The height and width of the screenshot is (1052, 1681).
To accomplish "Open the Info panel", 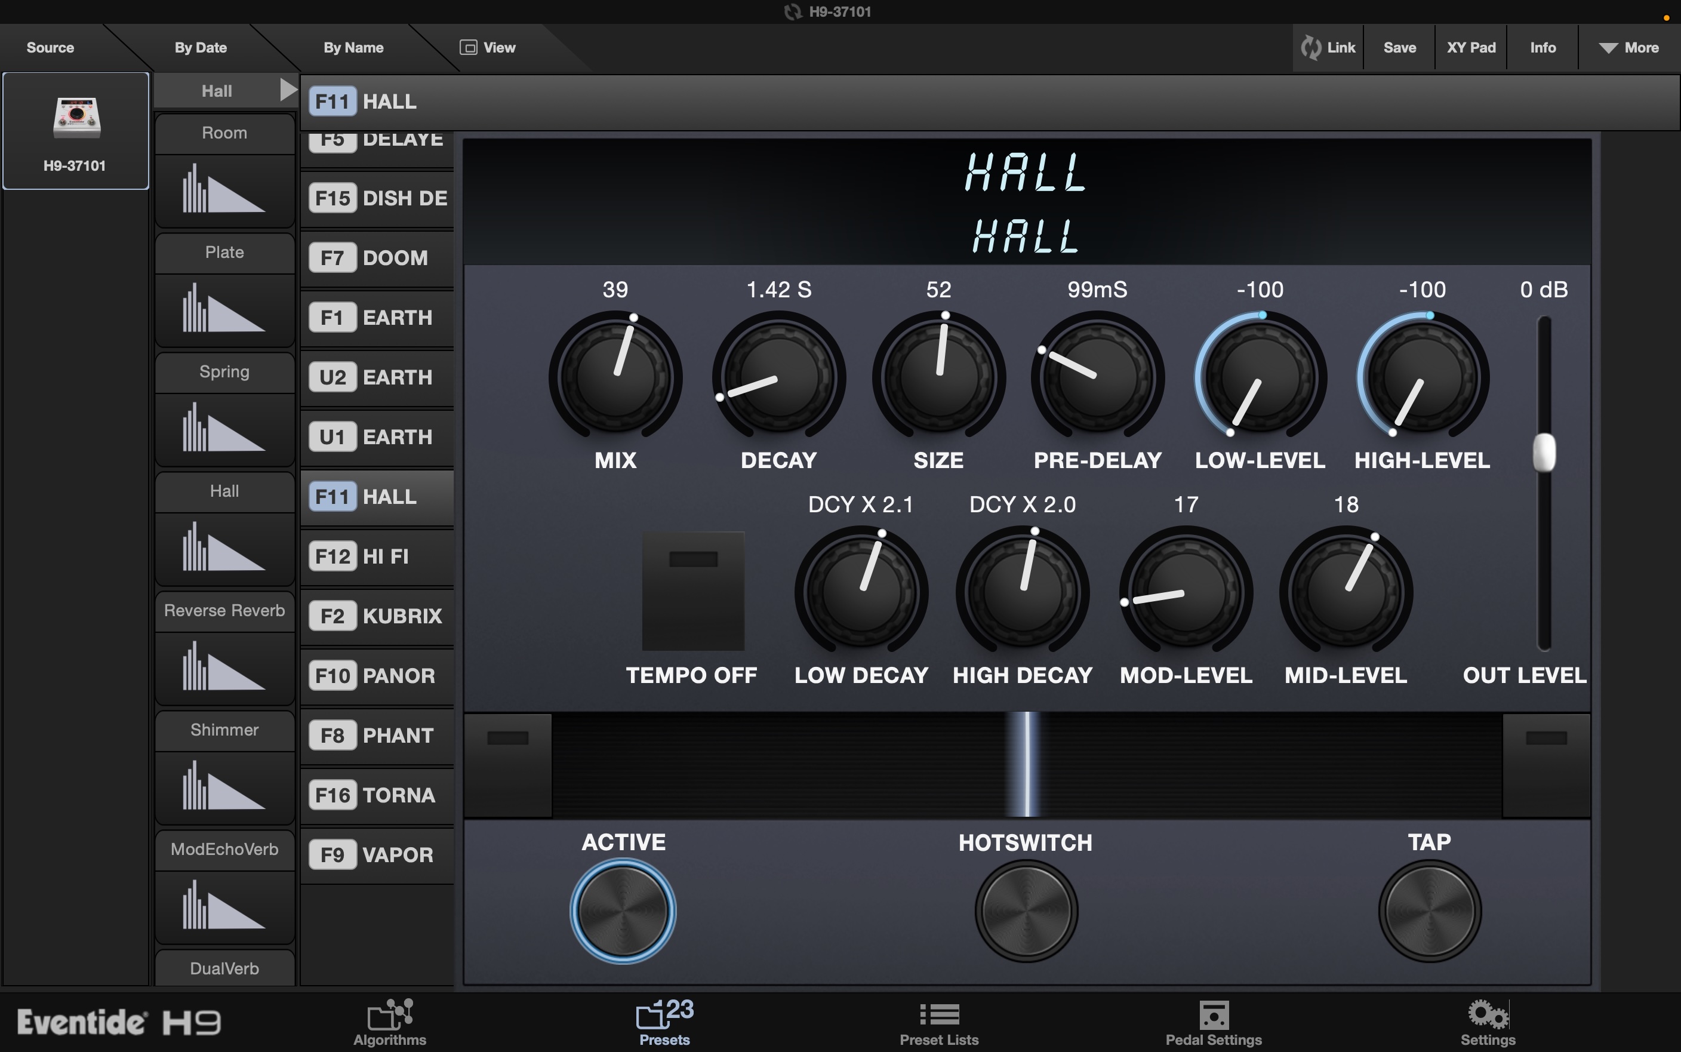I will 1543,47.
